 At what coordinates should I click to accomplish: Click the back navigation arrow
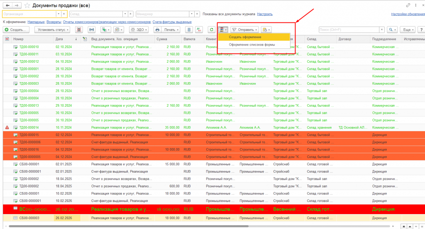(x=7, y=5)
